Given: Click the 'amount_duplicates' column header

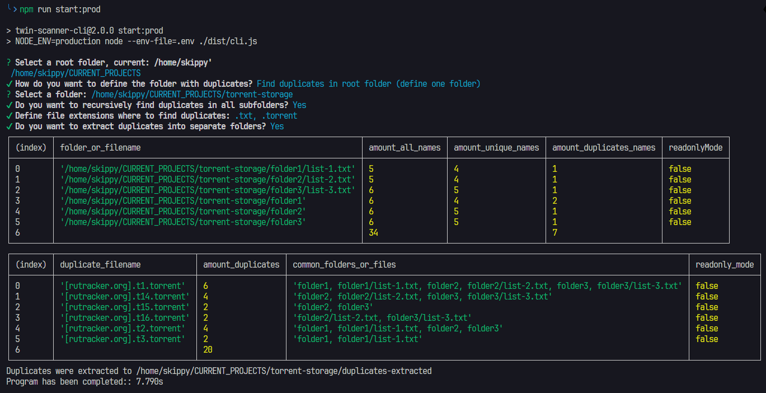Looking at the screenshot, I should coord(241,265).
